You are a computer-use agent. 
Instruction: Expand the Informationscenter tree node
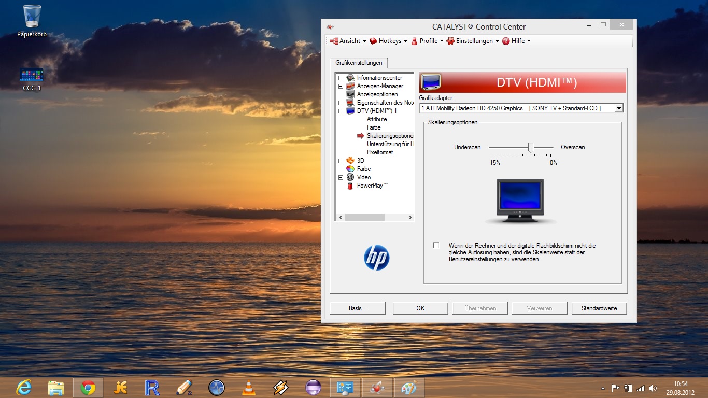pos(341,78)
